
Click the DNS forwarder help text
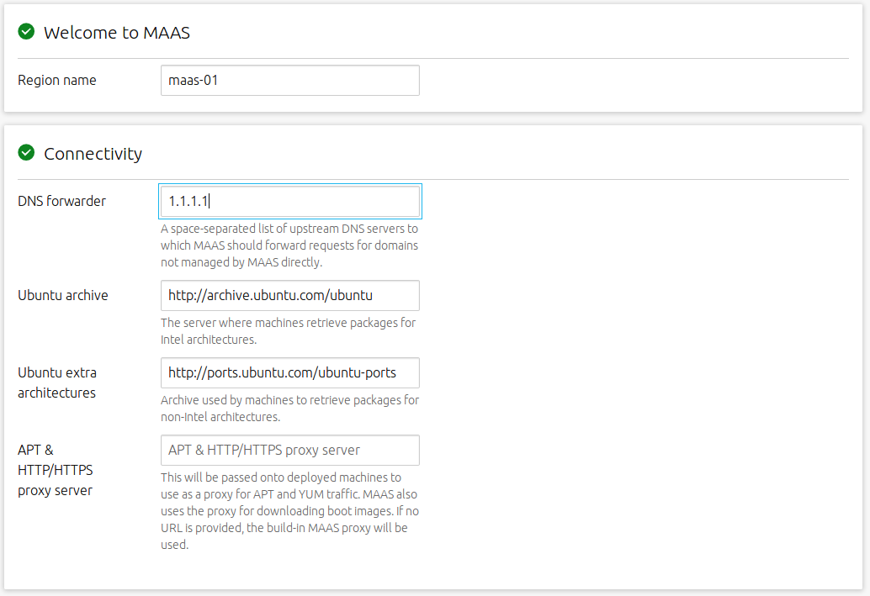click(289, 245)
